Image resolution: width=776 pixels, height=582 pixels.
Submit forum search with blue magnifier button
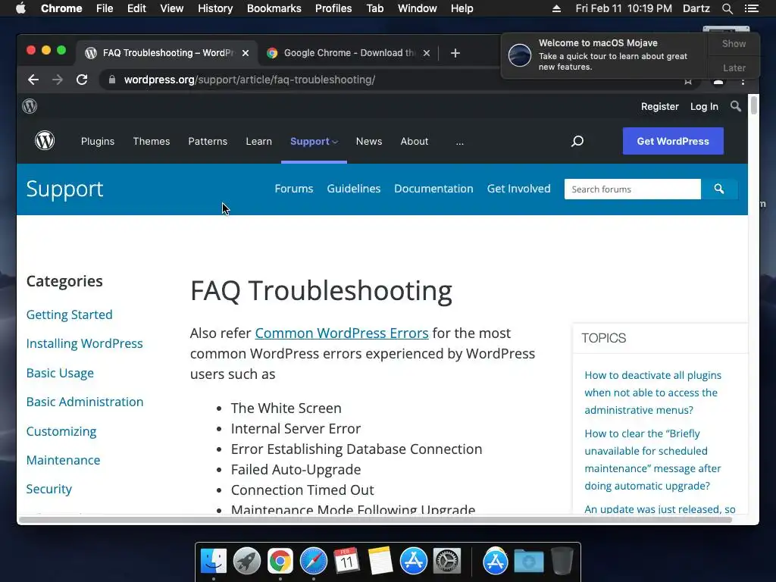click(719, 189)
